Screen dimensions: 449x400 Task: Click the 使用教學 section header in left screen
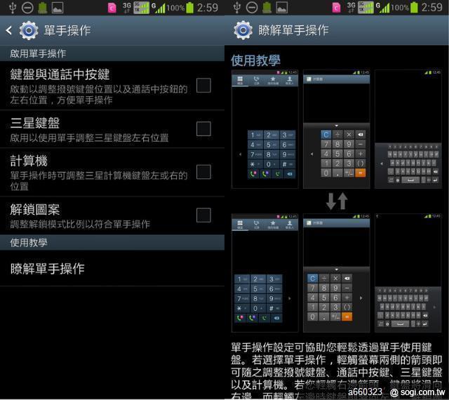(112, 243)
